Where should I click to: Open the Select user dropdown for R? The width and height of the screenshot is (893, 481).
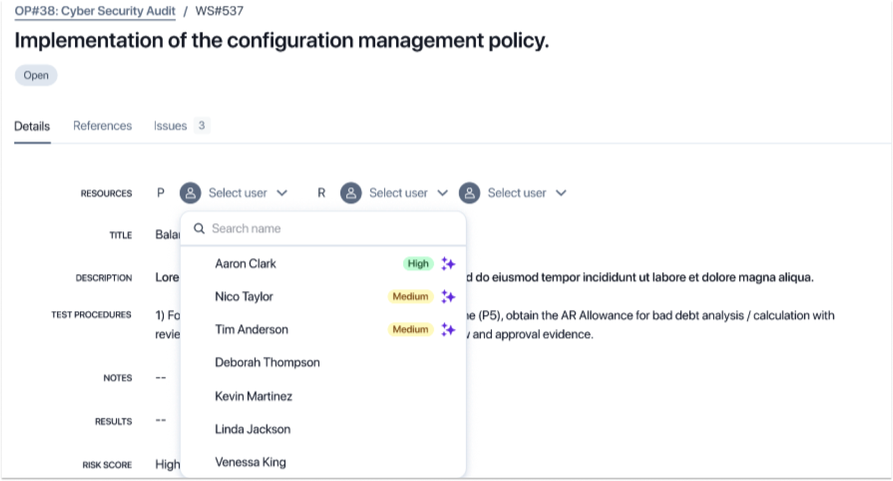pos(443,193)
